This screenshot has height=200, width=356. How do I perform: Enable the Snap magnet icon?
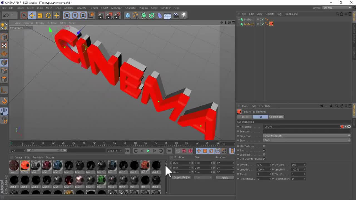pos(4,101)
